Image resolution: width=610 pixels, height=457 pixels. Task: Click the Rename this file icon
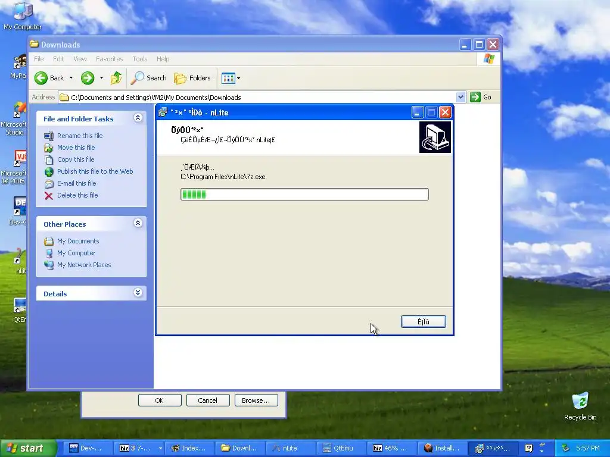[x=49, y=136]
